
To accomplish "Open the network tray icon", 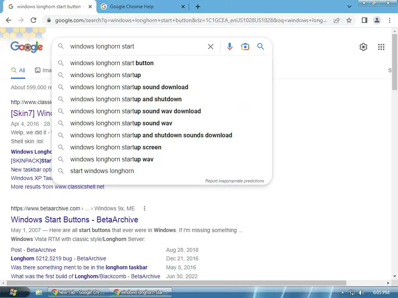I will 352,293.
